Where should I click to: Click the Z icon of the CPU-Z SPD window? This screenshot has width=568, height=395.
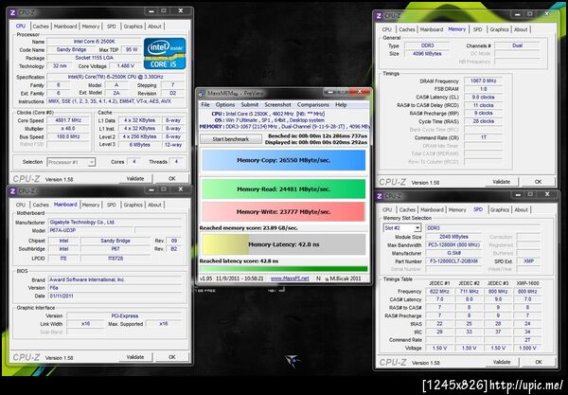(379, 196)
